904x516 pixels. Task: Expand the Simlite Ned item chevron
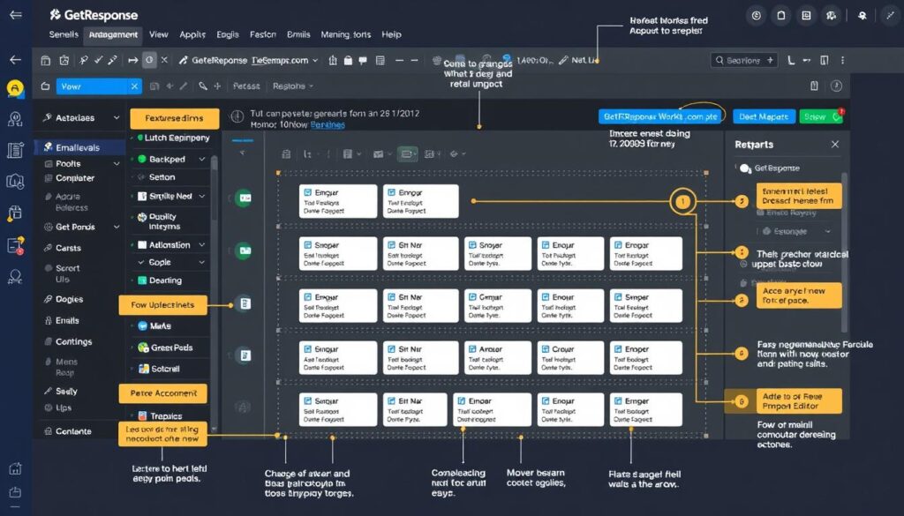coord(202,197)
